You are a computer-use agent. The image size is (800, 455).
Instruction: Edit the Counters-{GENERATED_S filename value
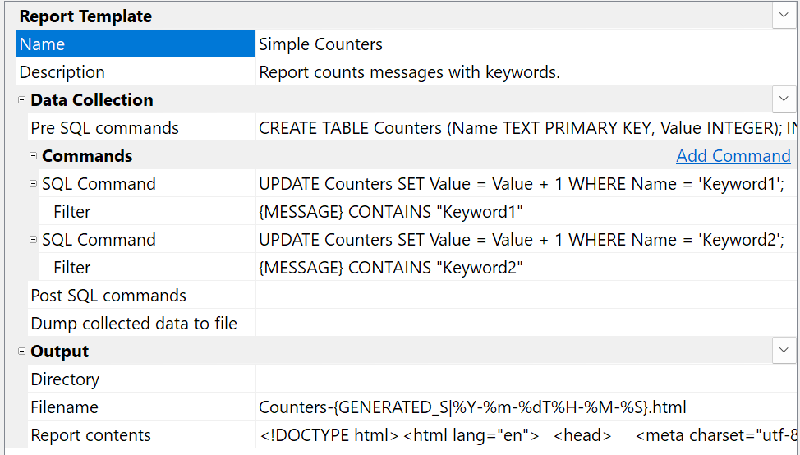[x=526, y=407]
